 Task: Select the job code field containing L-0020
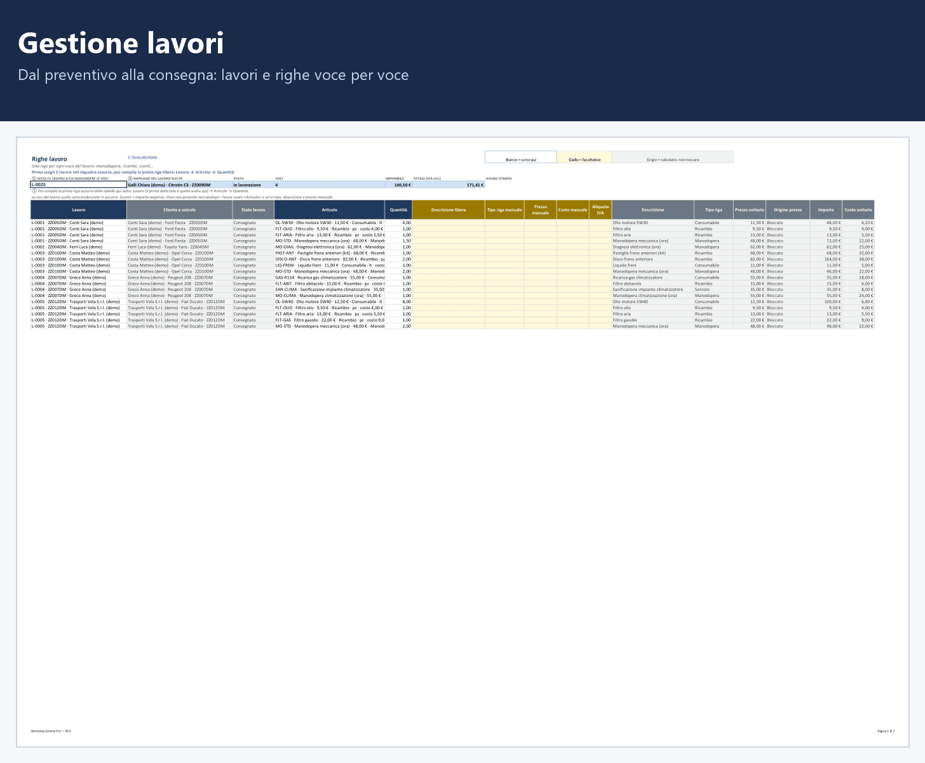(x=79, y=185)
